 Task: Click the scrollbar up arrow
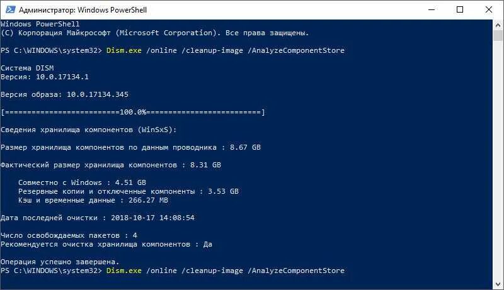click(498, 25)
